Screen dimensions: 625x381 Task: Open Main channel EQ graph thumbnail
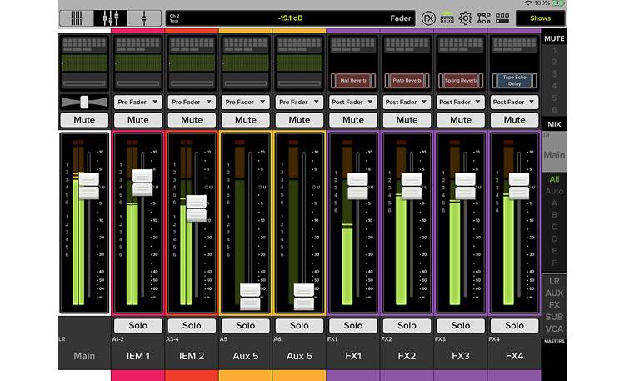click(x=84, y=63)
